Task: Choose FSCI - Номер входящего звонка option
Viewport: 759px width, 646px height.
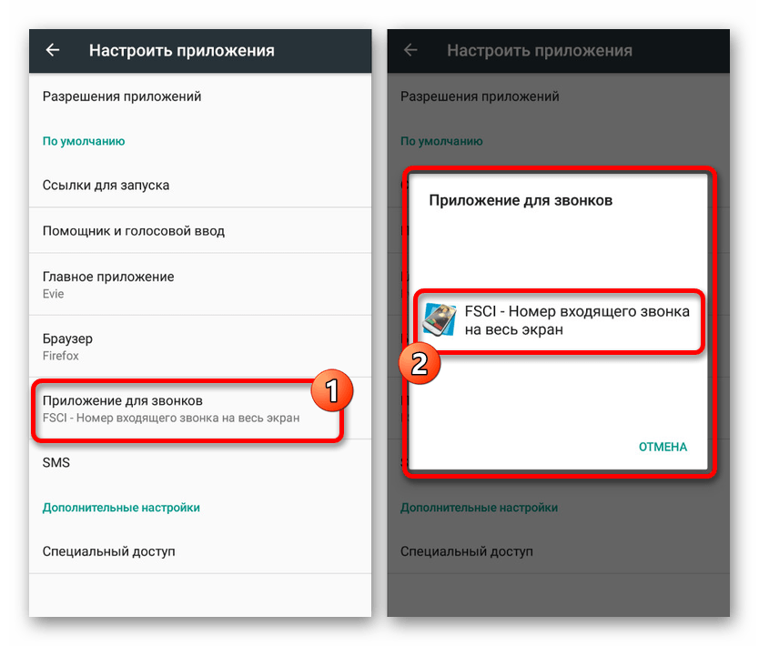Action: (559, 320)
